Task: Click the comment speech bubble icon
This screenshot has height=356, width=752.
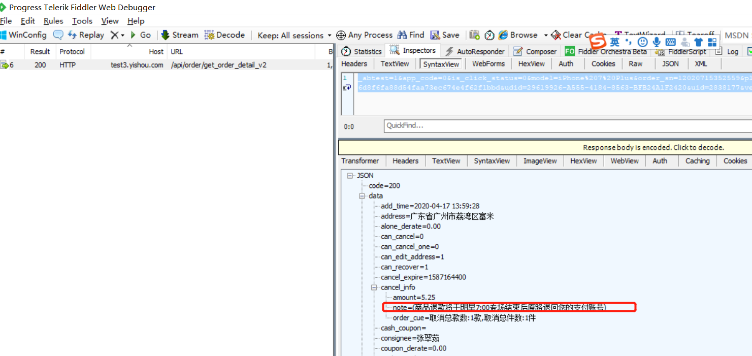Action: tap(58, 35)
